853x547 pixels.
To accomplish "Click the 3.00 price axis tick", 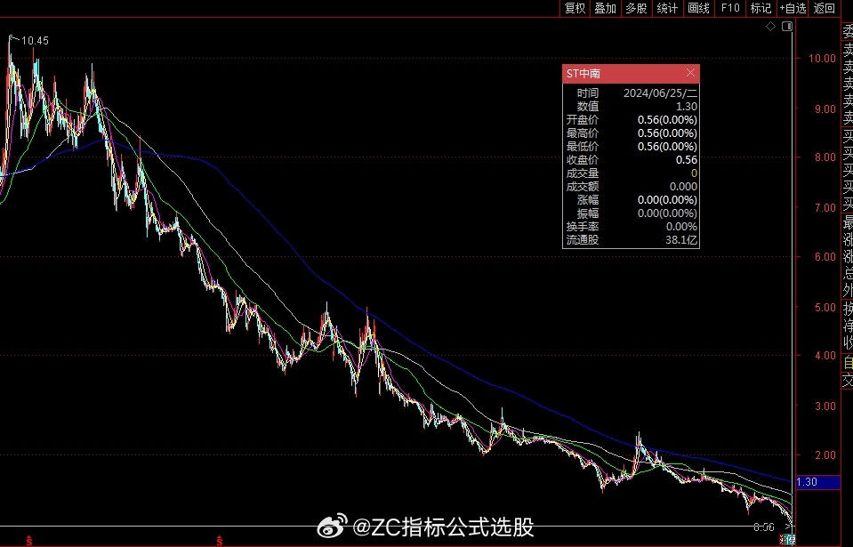I will (x=825, y=406).
